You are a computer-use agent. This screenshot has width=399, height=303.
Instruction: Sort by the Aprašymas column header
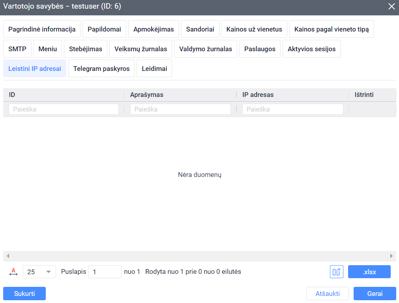point(146,95)
